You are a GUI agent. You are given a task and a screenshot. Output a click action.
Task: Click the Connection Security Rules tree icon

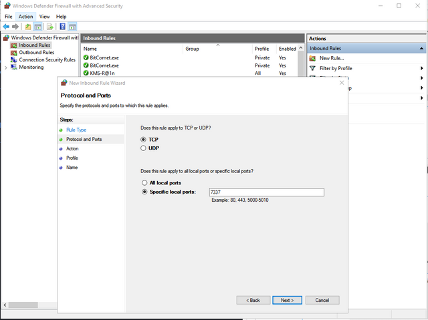[x=13, y=59]
